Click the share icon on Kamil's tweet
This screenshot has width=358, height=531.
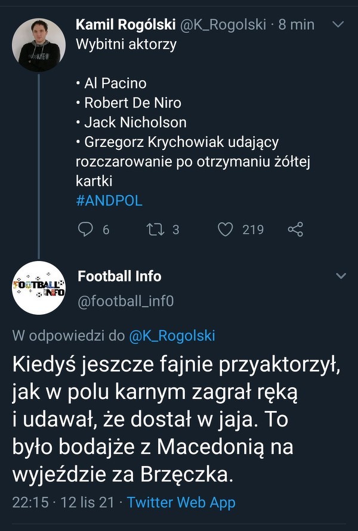pyautogui.click(x=295, y=229)
